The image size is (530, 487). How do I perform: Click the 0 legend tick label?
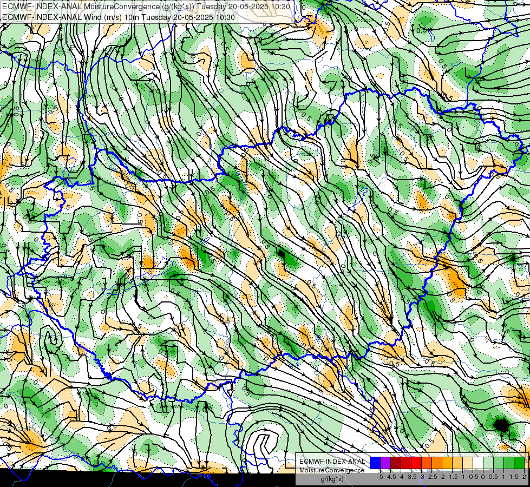[483, 477]
